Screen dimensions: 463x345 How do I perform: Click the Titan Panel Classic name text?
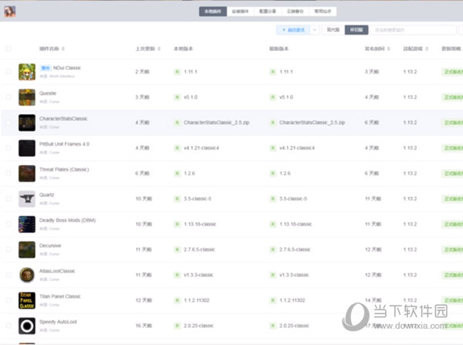pos(60,296)
